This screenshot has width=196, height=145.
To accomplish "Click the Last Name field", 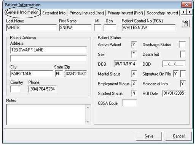I will coord(31,27).
